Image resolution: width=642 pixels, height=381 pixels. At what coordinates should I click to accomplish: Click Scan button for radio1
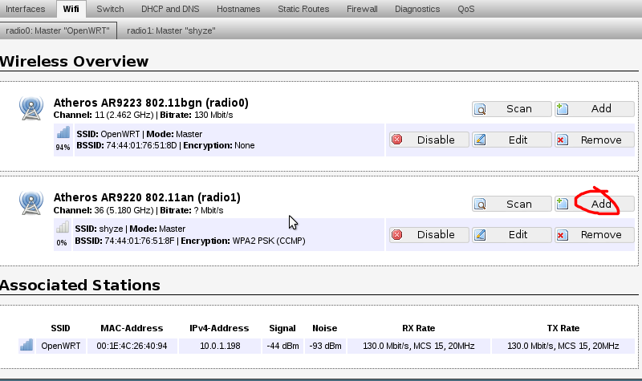[x=511, y=204]
